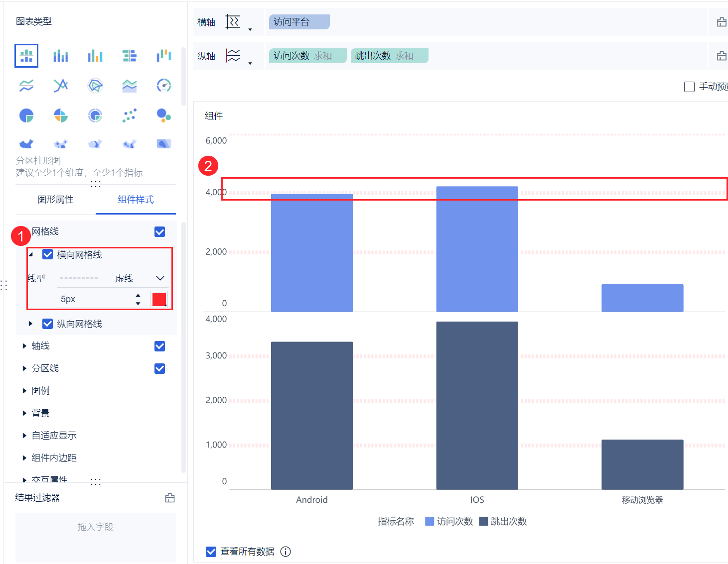Expand the 纵向网格线 section
This screenshot has height=564, width=728.
click(x=30, y=324)
